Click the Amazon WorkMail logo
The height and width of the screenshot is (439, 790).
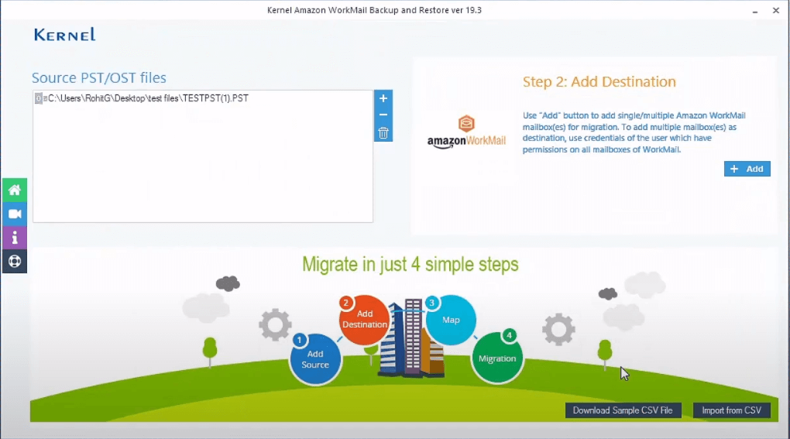coord(466,132)
